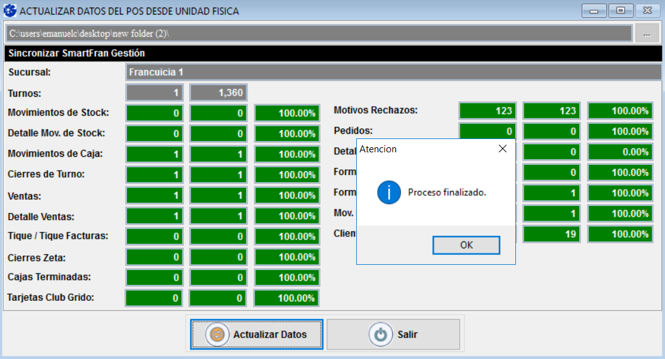Click the Motivos Rechazos label
665x359 pixels.
375,111
